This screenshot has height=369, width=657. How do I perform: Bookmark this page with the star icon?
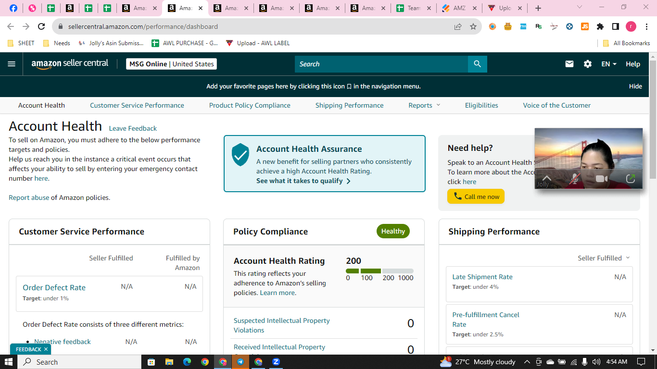(x=473, y=26)
